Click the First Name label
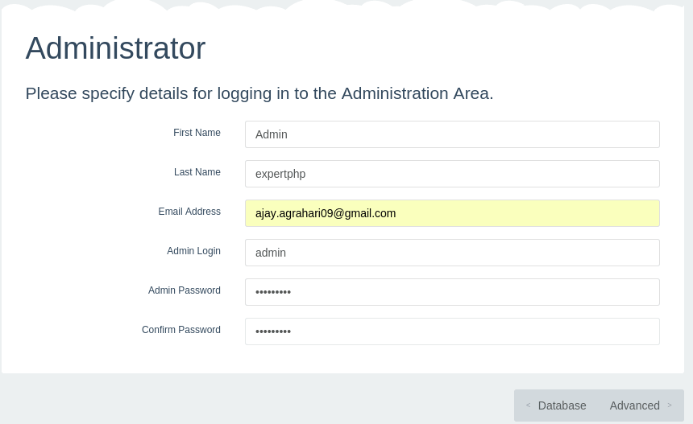Viewport: 693px width, 424px height. 197,133
